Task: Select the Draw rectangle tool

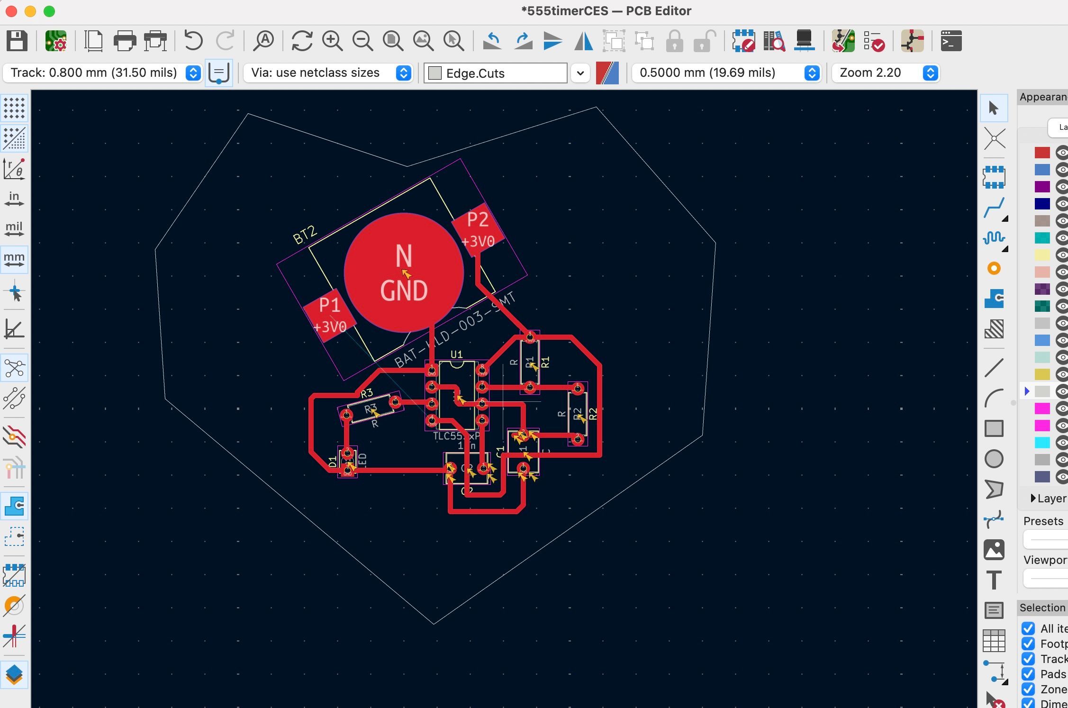Action: pyautogui.click(x=994, y=428)
